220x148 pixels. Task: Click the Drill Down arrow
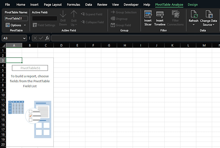coord(63,18)
